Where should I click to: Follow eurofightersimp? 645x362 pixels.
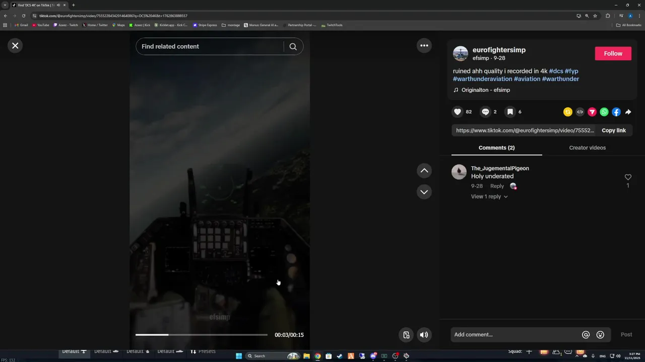613,54
